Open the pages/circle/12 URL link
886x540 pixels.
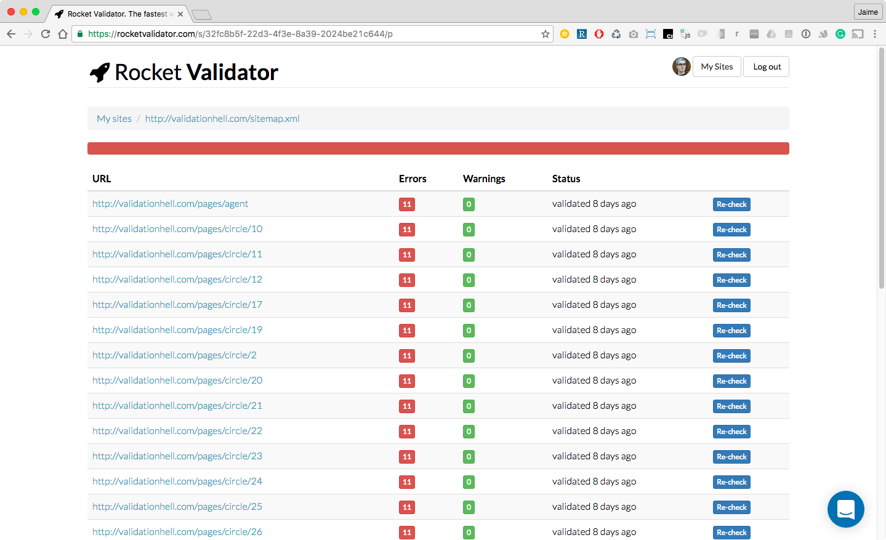pos(177,280)
